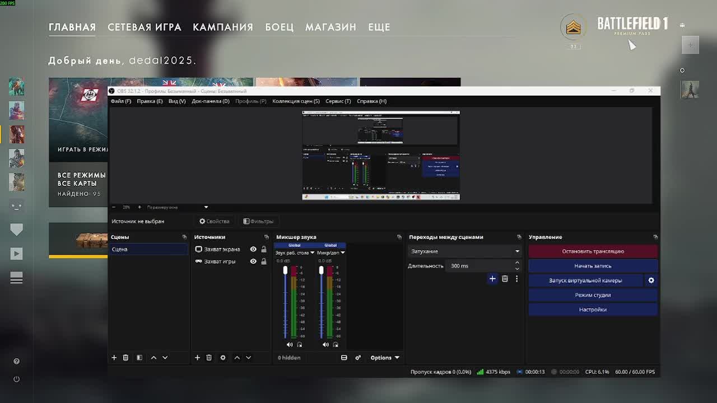This screenshot has width=717, height=403.
Task: Mute the Микр/доп audio channel
Action: click(x=325, y=345)
